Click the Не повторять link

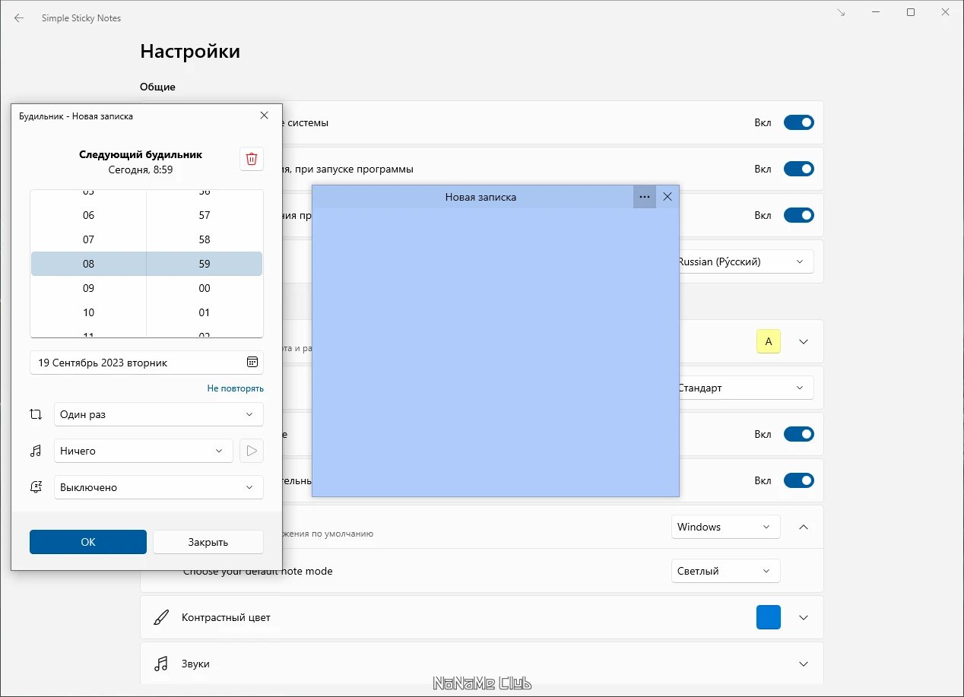pyautogui.click(x=236, y=388)
